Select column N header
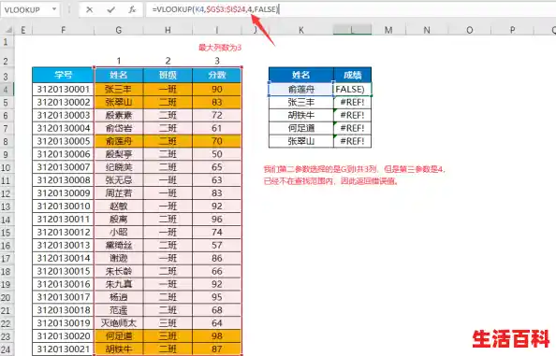556x356 pixels. [x=427, y=30]
